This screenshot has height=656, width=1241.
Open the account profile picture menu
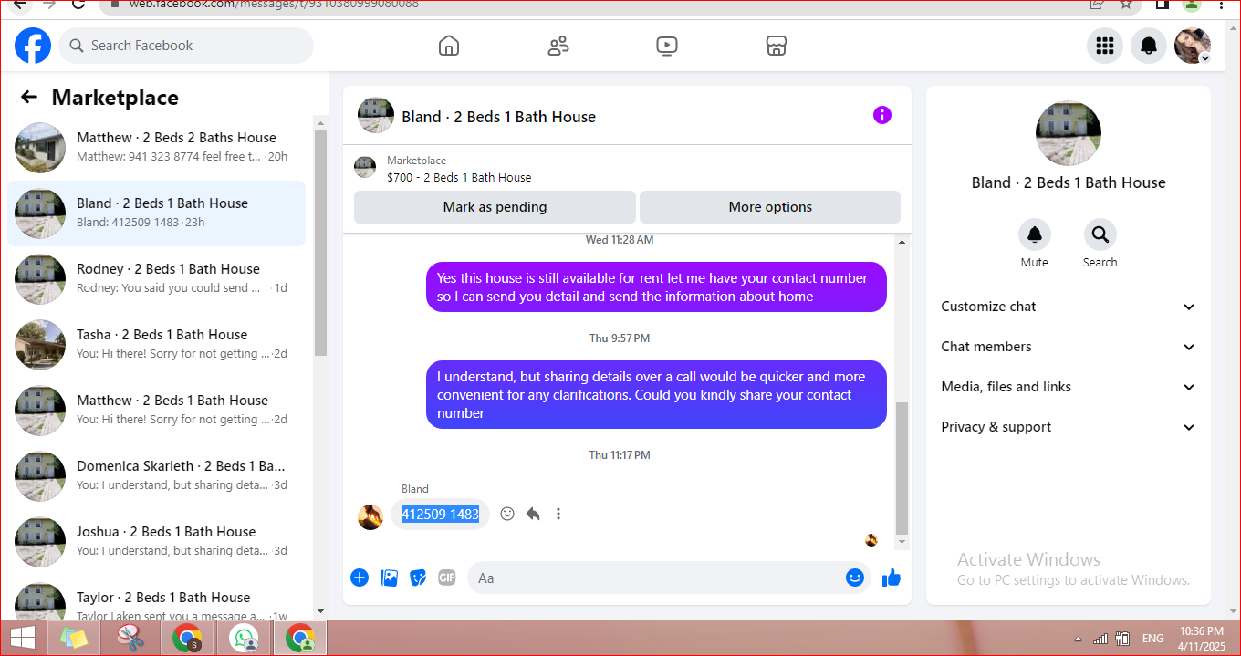coord(1193,46)
